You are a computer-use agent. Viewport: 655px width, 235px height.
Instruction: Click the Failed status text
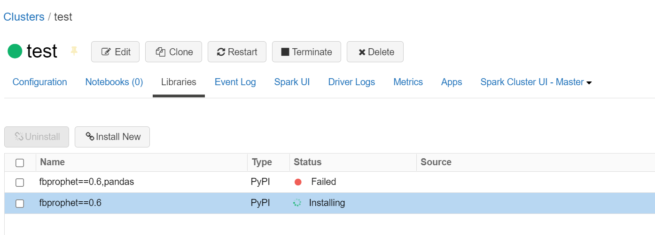point(324,182)
